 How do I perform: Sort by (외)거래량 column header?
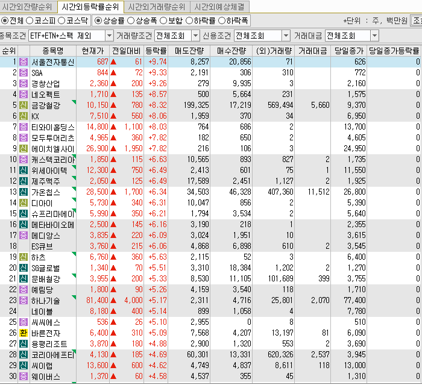point(274,51)
